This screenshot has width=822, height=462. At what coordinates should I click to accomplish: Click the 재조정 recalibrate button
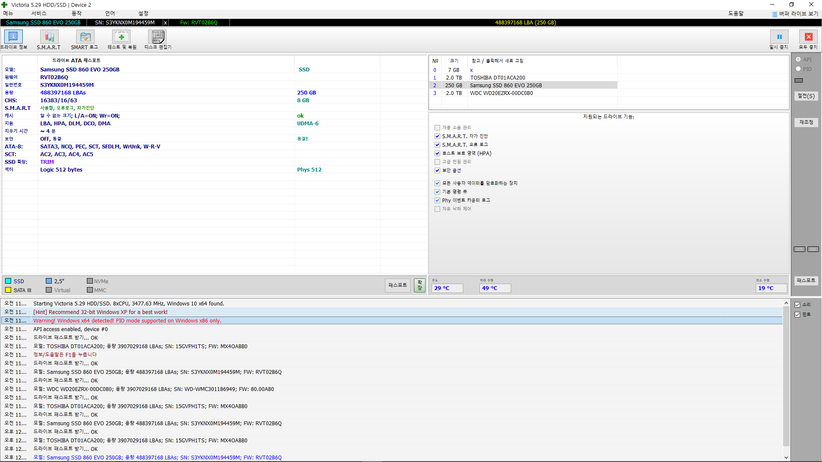tap(806, 122)
